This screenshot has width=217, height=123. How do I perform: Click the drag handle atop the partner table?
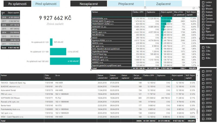tap(145, 8)
